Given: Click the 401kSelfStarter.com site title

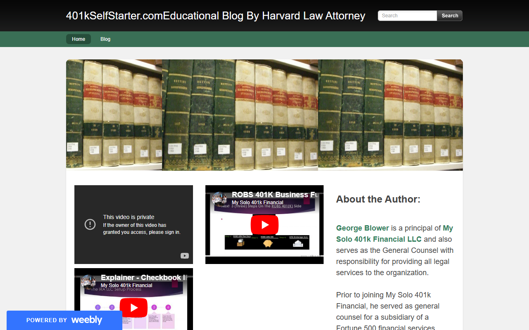Looking at the screenshot, I should [x=216, y=16].
